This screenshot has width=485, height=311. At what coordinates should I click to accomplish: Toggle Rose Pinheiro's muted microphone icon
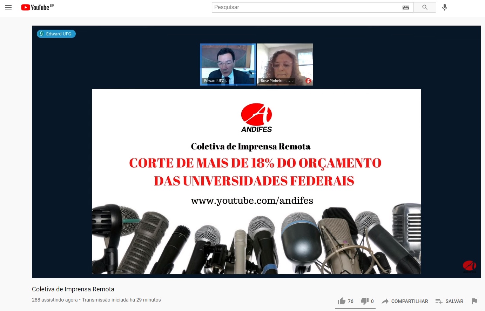tap(308, 81)
